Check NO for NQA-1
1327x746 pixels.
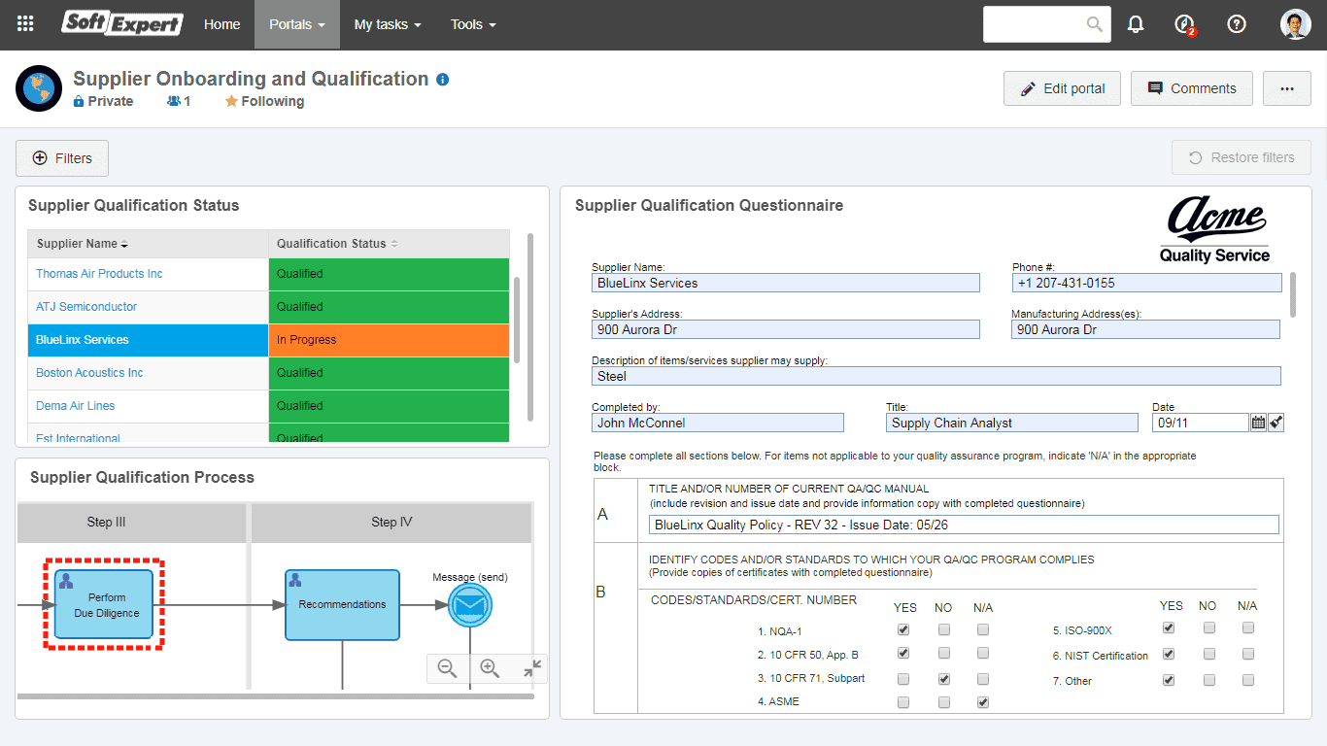944,629
